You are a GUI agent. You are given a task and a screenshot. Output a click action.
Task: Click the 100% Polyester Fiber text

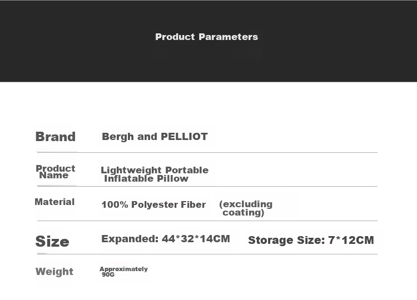point(153,204)
